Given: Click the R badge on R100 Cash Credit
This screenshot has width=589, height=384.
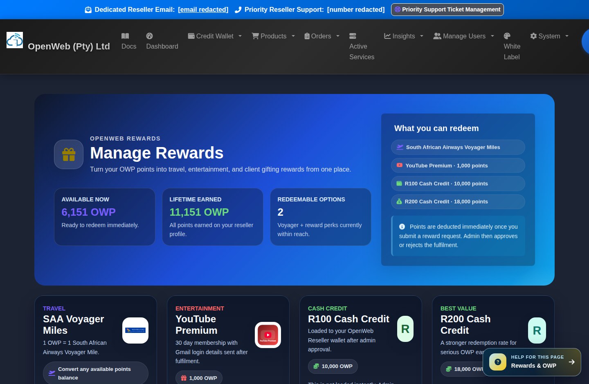Looking at the screenshot, I should pos(405,329).
